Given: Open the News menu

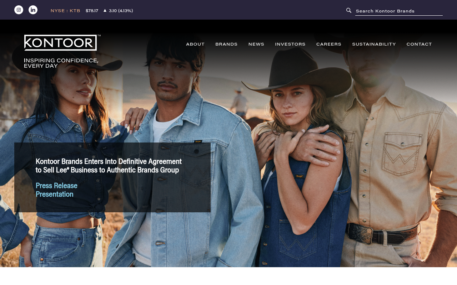Looking at the screenshot, I should tap(256, 44).
